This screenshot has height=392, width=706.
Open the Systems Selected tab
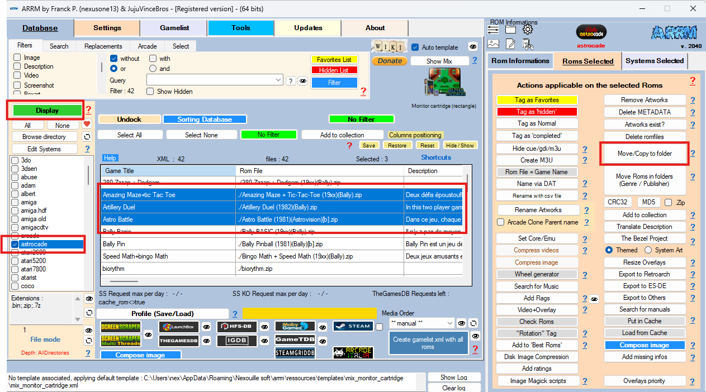tap(655, 61)
